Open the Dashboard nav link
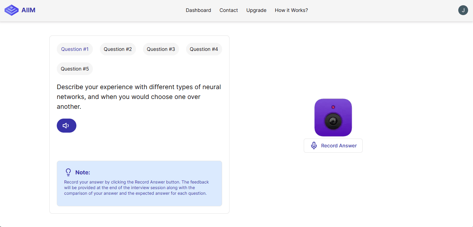 tap(198, 10)
